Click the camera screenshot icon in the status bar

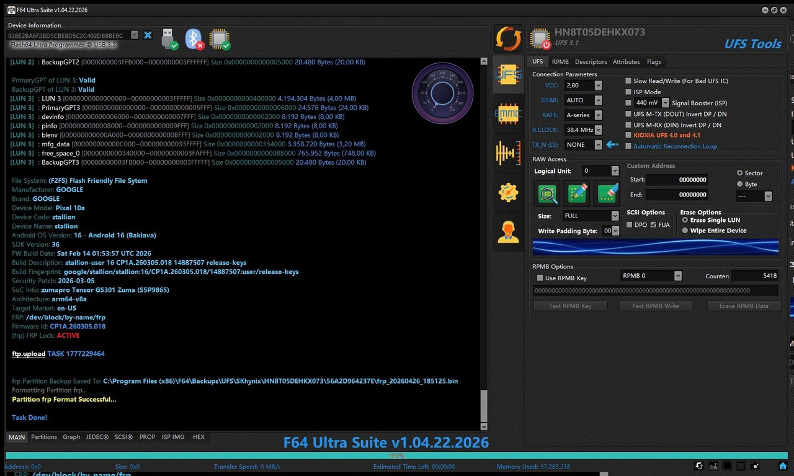coord(755,465)
